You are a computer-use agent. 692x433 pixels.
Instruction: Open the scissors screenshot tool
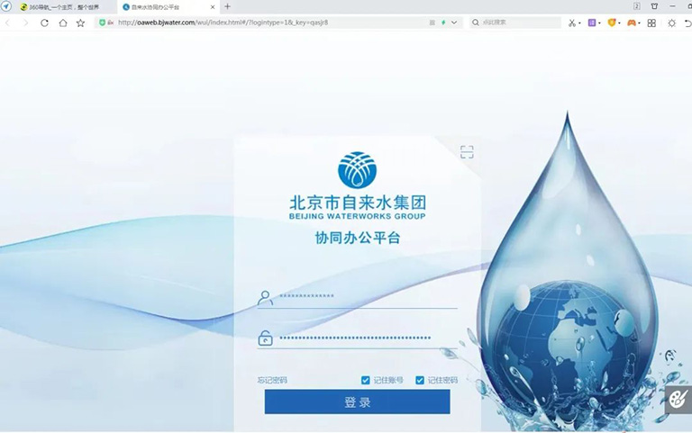572,23
